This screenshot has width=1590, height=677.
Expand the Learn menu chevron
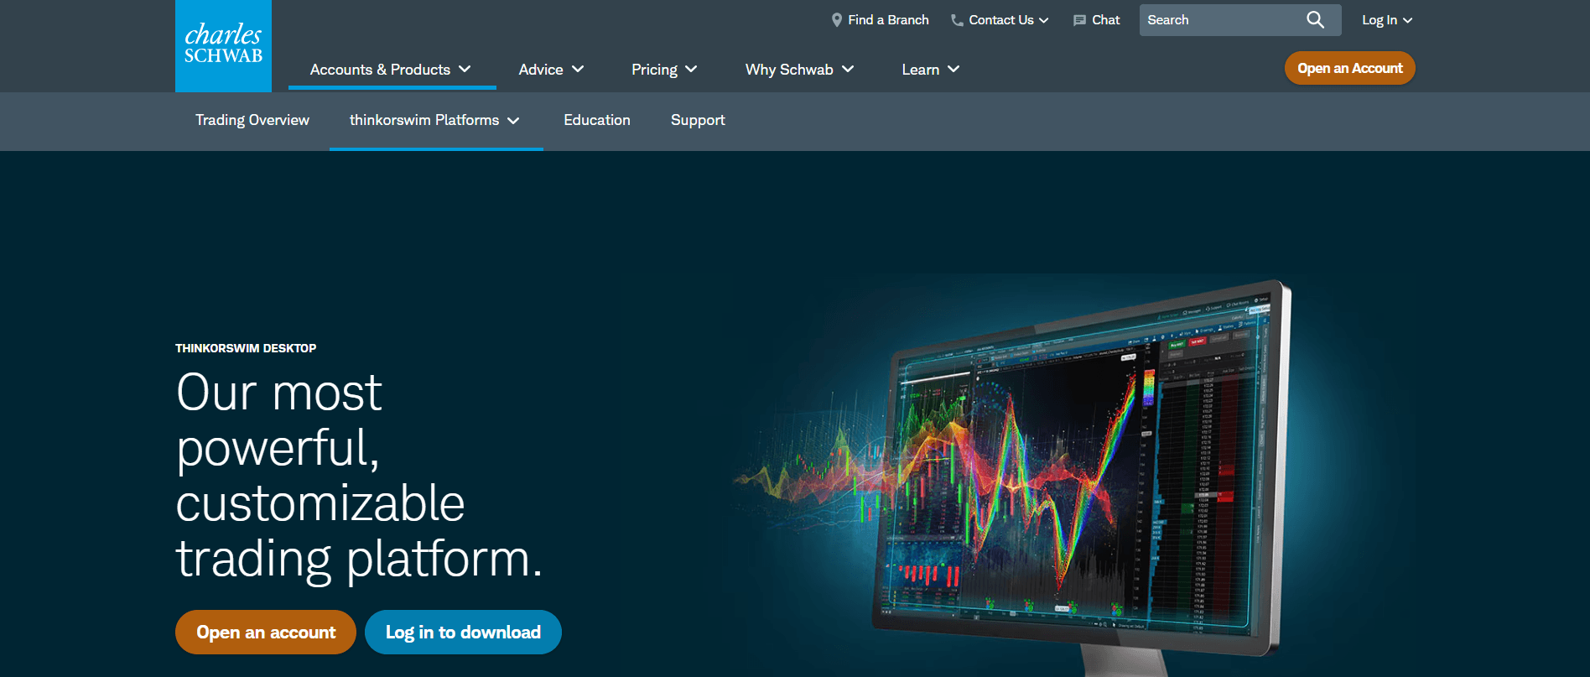click(x=953, y=69)
